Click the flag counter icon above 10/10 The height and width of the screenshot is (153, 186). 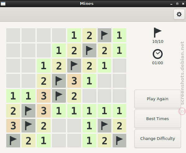coord(157,33)
